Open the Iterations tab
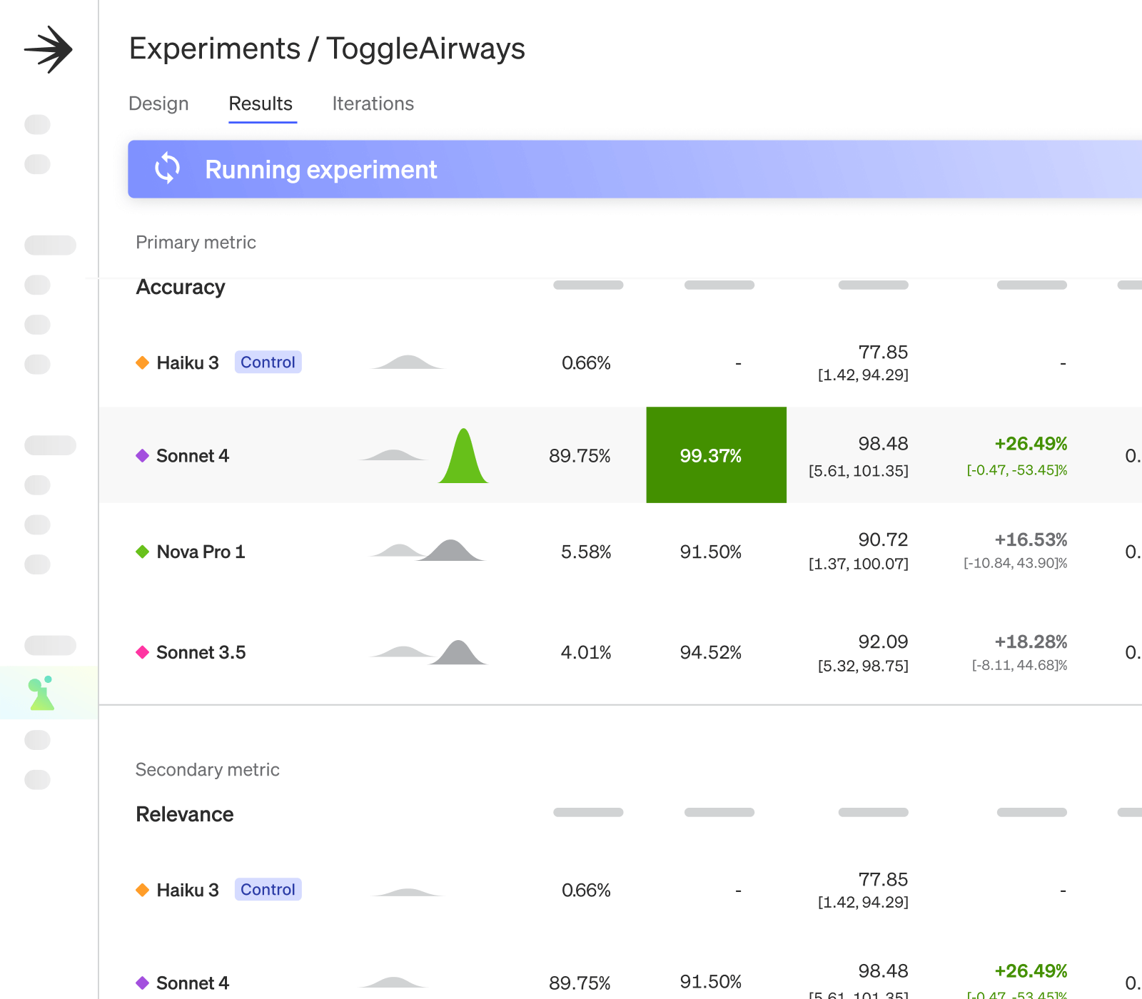 373,103
